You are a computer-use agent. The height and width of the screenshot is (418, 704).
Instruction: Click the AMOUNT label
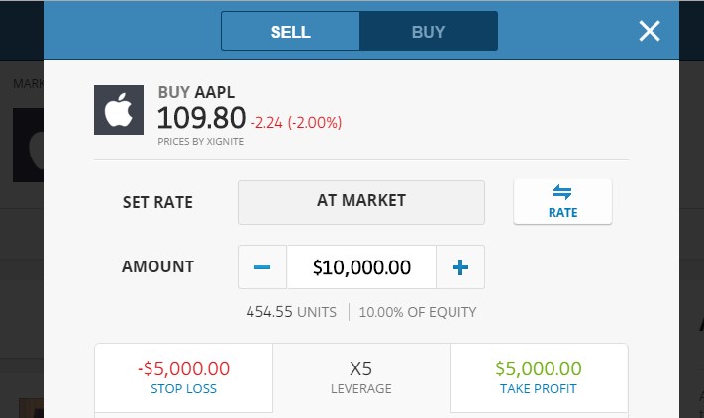pos(157,266)
